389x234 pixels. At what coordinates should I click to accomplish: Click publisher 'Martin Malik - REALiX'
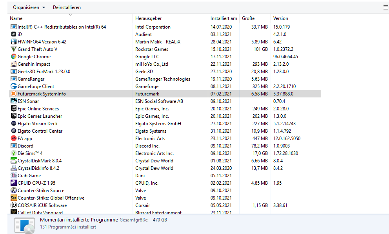pyautogui.click(x=158, y=41)
